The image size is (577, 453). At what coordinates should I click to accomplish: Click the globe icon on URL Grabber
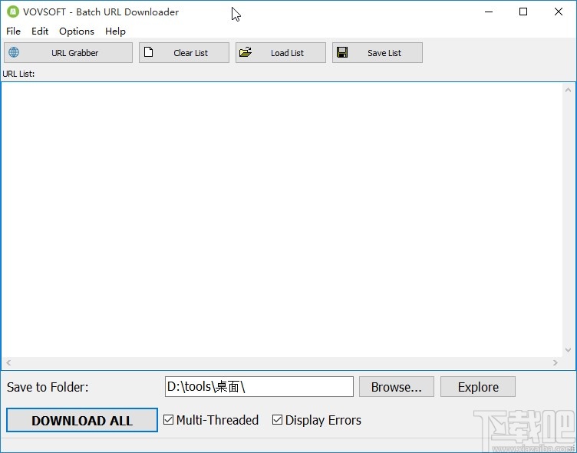tap(14, 52)
